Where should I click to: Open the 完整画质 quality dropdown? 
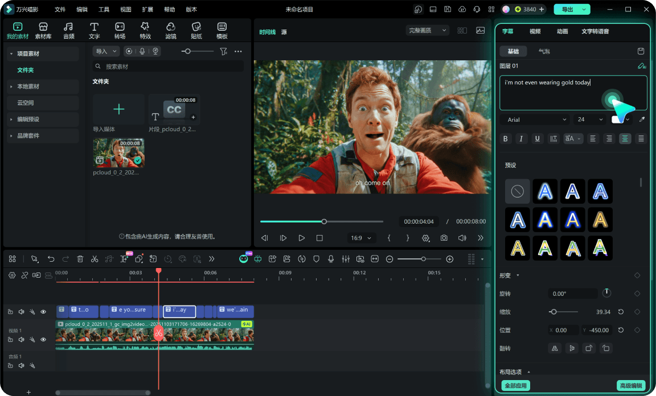click(x=427, y=31)
